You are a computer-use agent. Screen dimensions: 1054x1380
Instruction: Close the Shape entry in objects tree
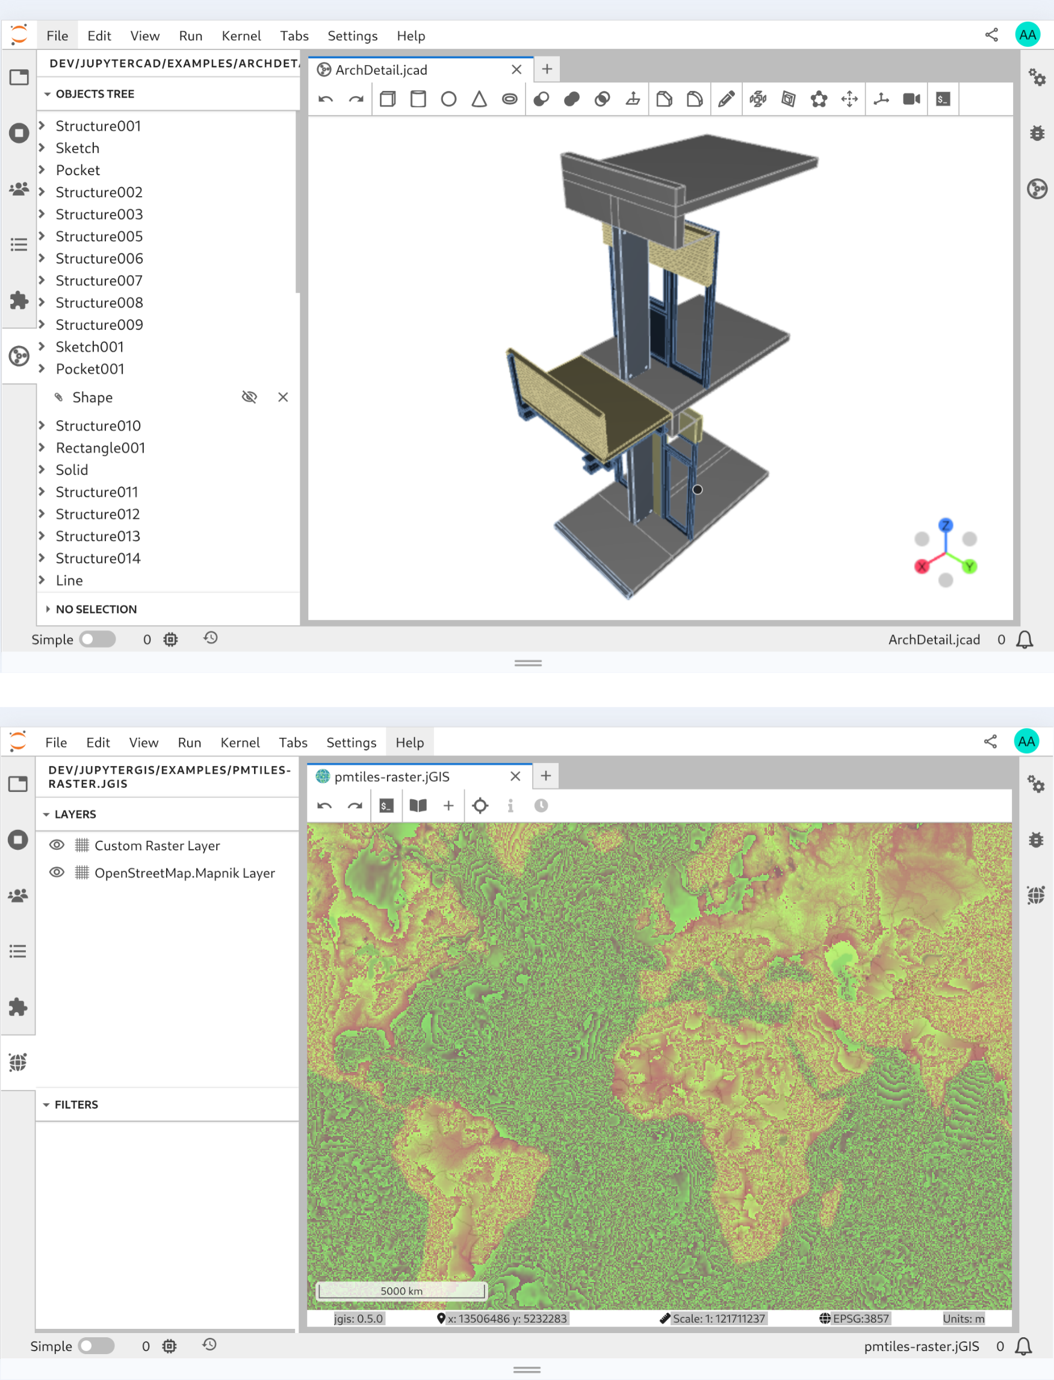click(x=283, y=397)
